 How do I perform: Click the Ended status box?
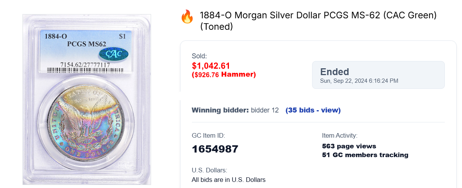(378, 75)
